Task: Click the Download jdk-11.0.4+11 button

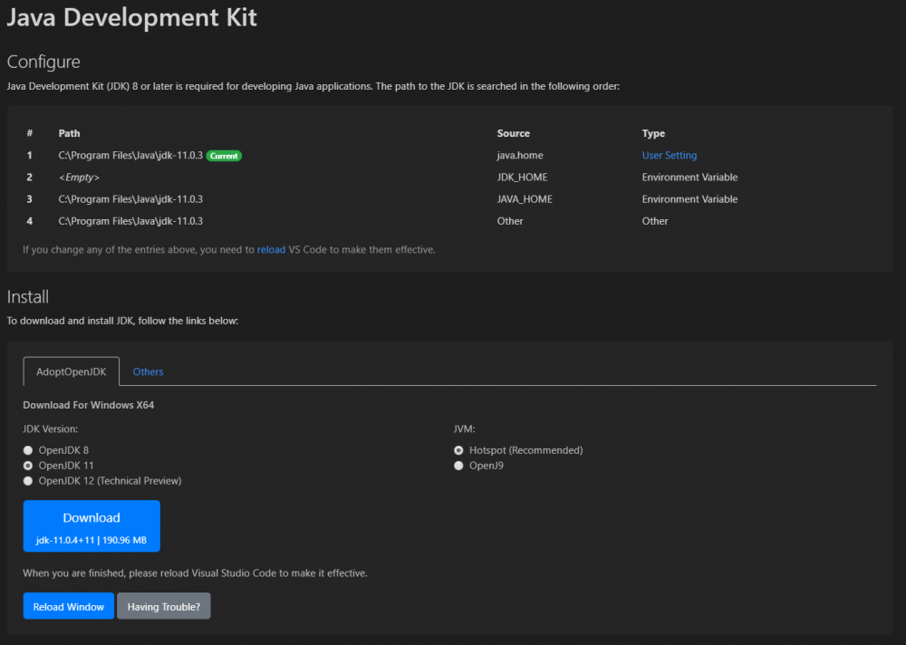Action: (91, 526)
